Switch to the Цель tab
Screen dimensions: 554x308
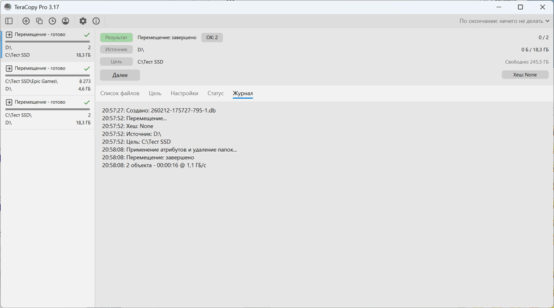(155, 94)
